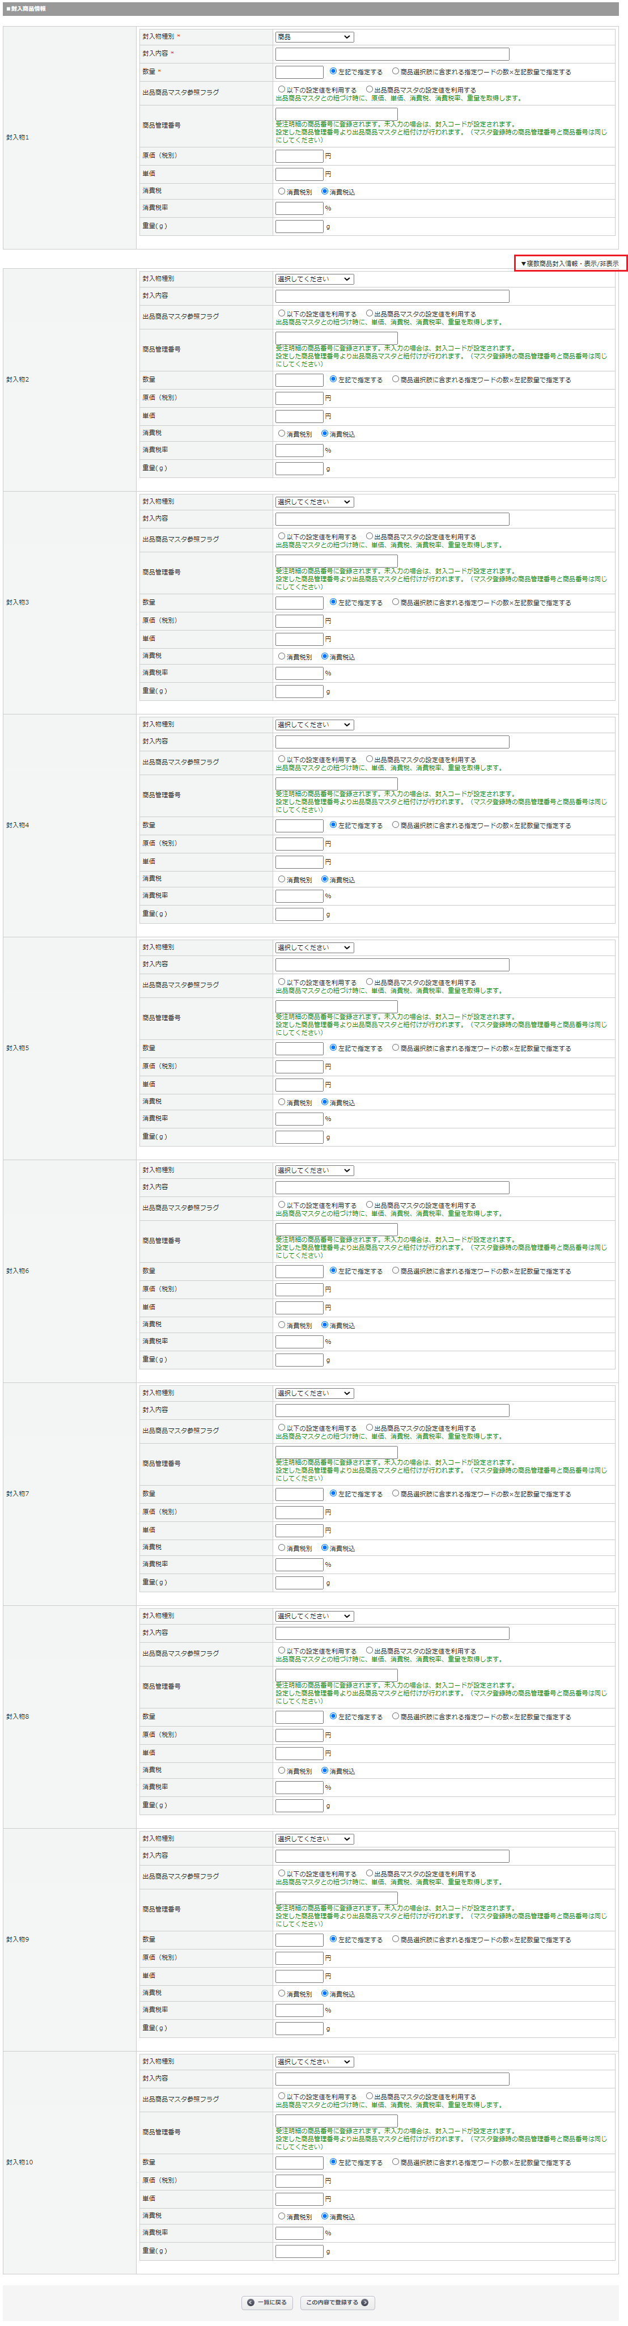Click 数量 input field in 封入物1
The image size is (628, 2326).
tap(299, 72)
